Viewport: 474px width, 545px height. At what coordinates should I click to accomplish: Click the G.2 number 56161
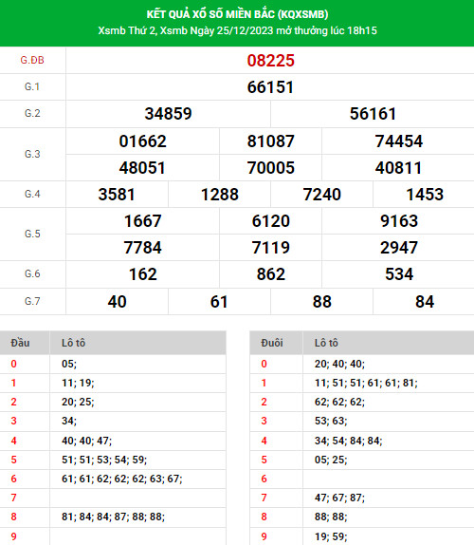click(373, 114)
